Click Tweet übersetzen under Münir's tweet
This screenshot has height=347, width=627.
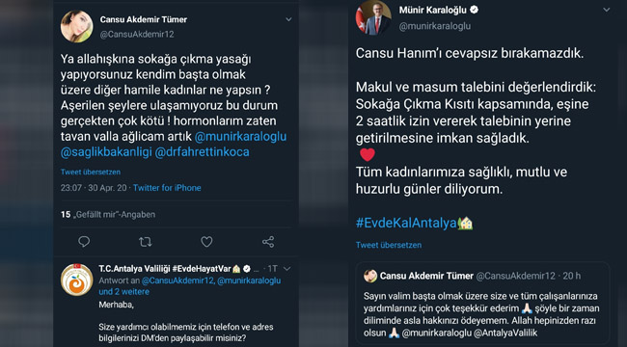(x=389, y=245)
